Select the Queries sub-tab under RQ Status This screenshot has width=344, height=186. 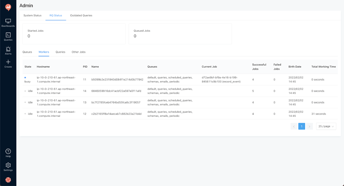(x=60, y=52)
